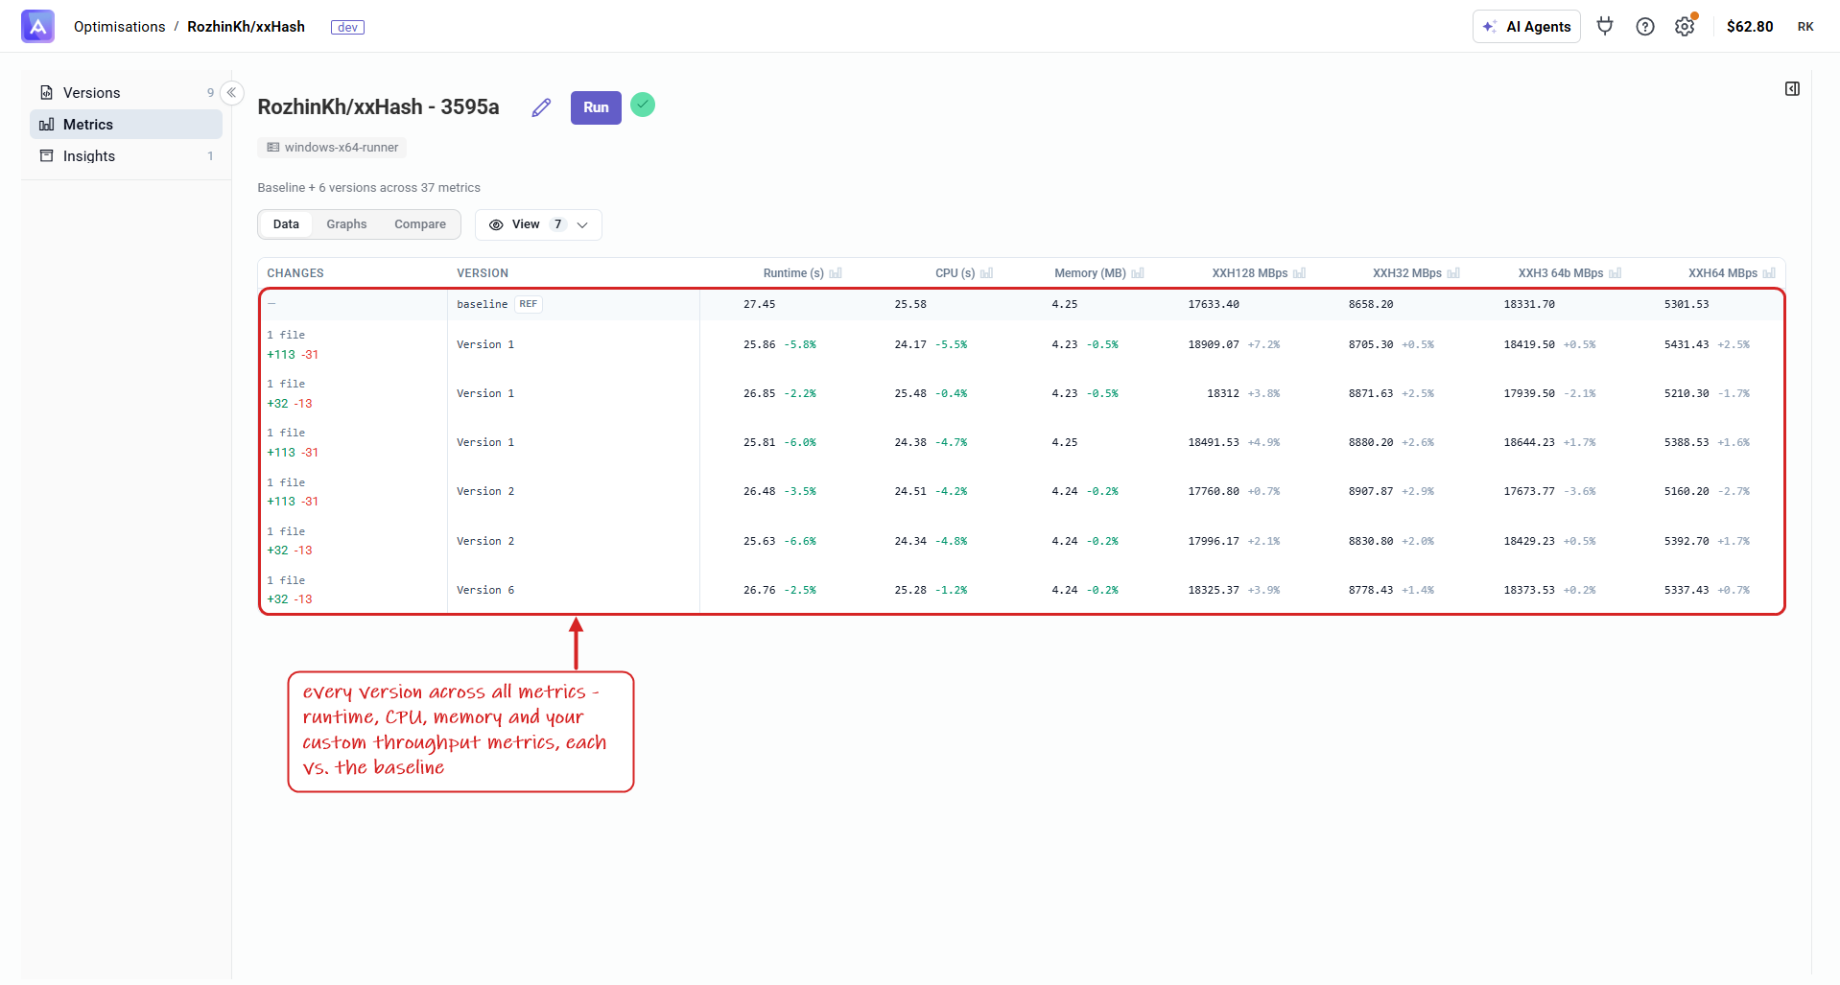Click the windows-x64-runner tag
The width and height of the screenshot is (1840, 985).
[332, 148]
